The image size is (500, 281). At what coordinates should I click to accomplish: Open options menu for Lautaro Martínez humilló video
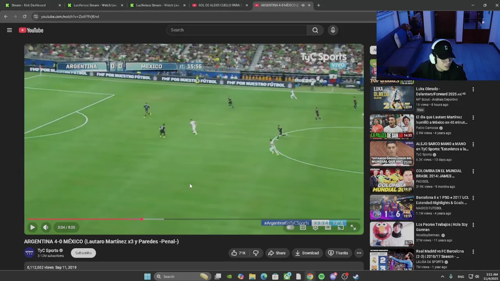click(473, 117)
